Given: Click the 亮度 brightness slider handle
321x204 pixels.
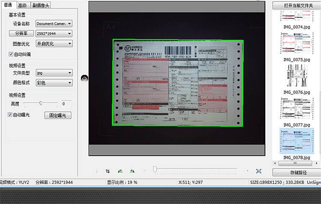Looking at the screenshot, I should pyautogui.click(x=41, y=103).
